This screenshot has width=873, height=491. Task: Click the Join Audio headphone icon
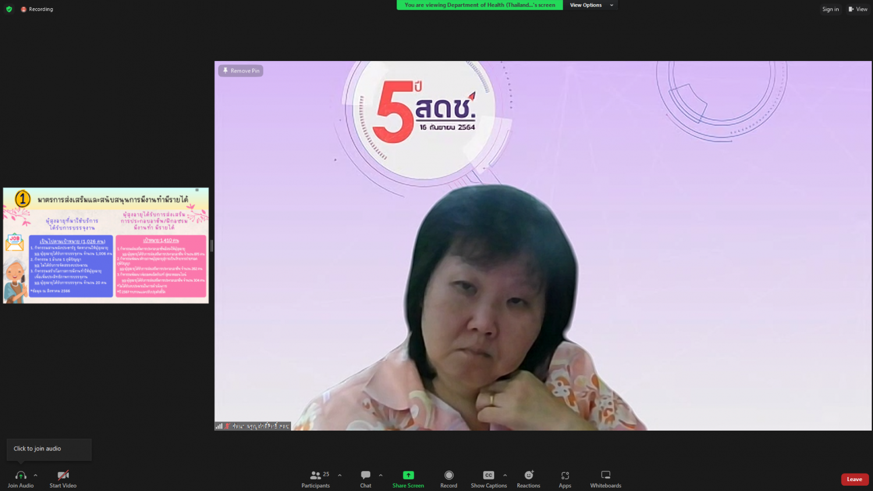[20, 475]
